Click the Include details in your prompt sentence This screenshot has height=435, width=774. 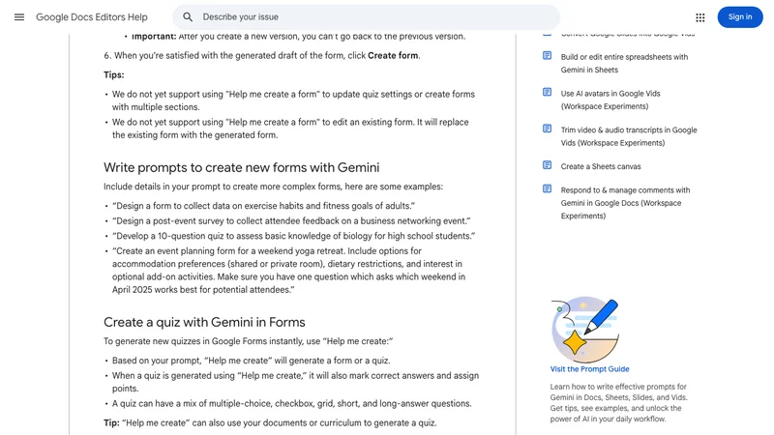[x=273, y=187]
